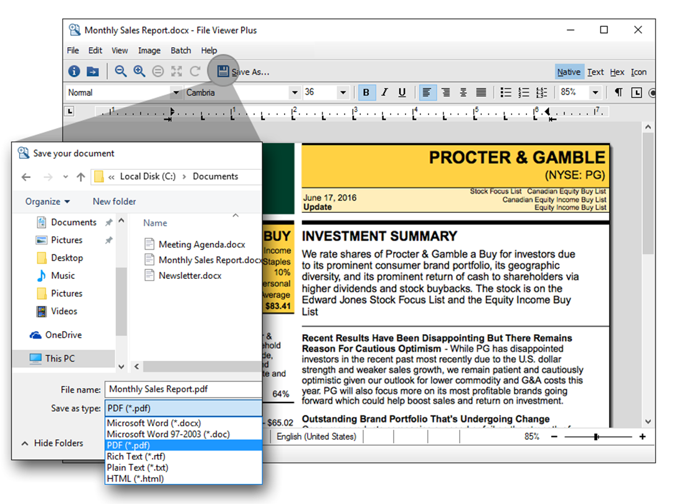Select OneDrive in the navigation pane
Viewport: 674px width, 504px height.
coord(63,335)
